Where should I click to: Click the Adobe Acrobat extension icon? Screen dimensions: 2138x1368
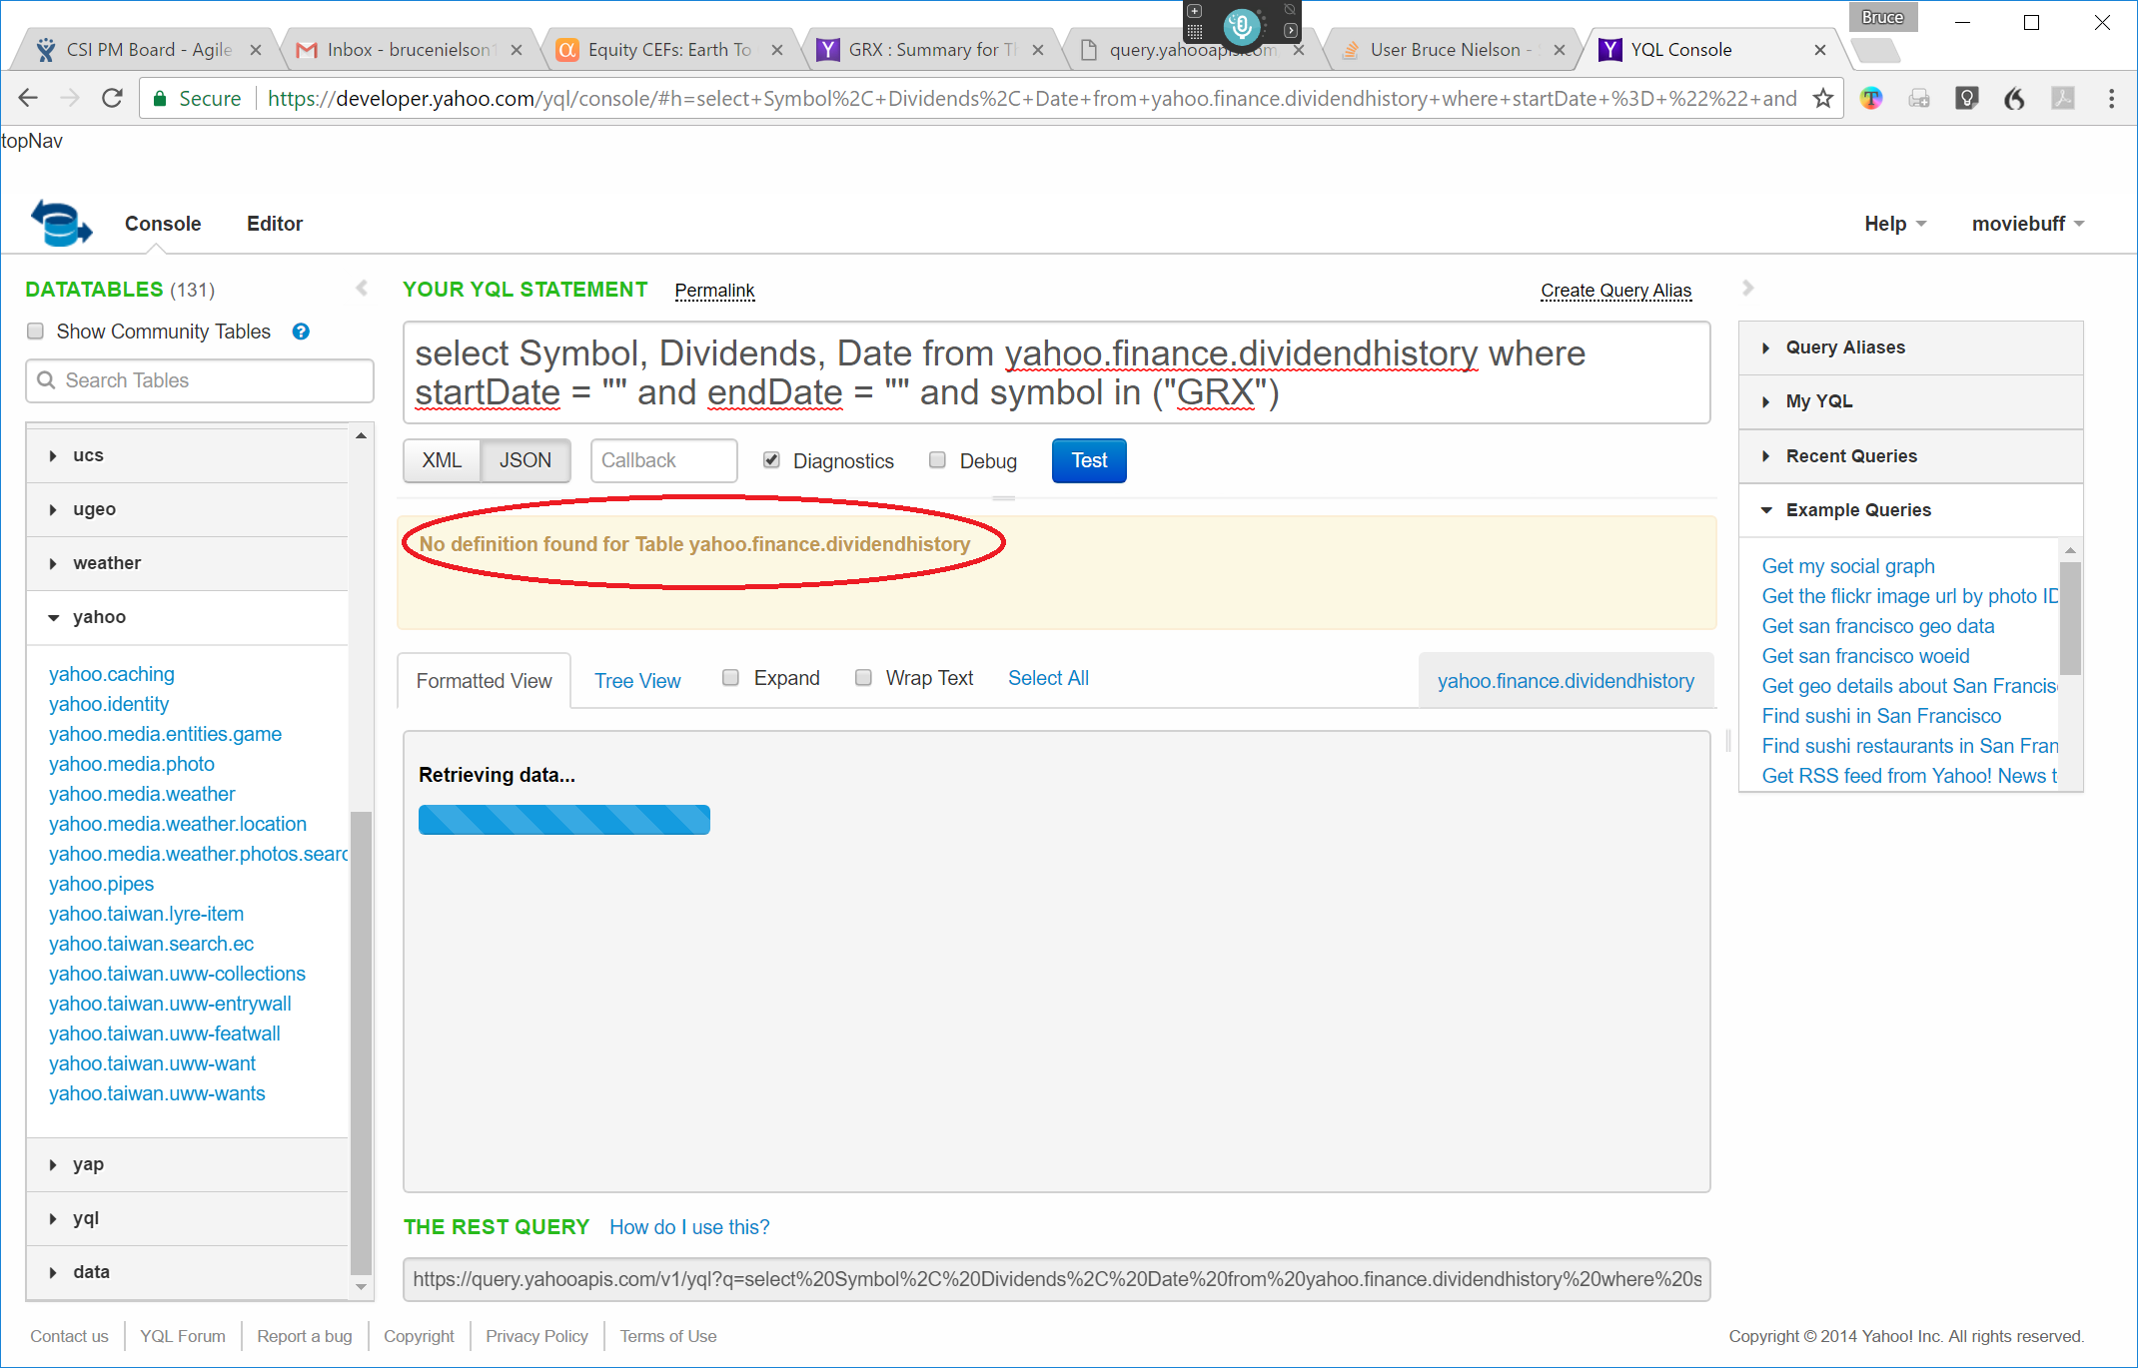(x=2061, y=98)
